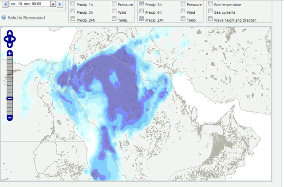Enable Wave height and direction layer
This screenshot has width=284, height=187.
tap(210, 19)
